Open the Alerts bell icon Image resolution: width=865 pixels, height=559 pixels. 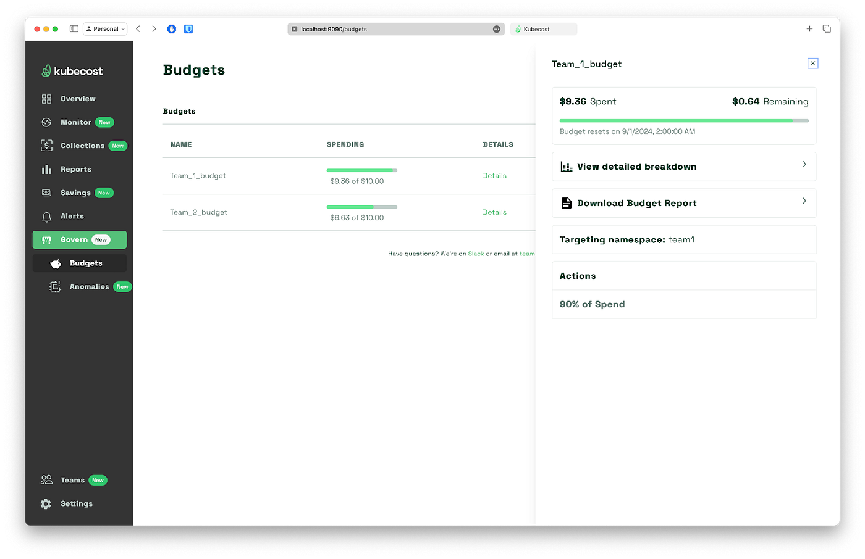46,217
